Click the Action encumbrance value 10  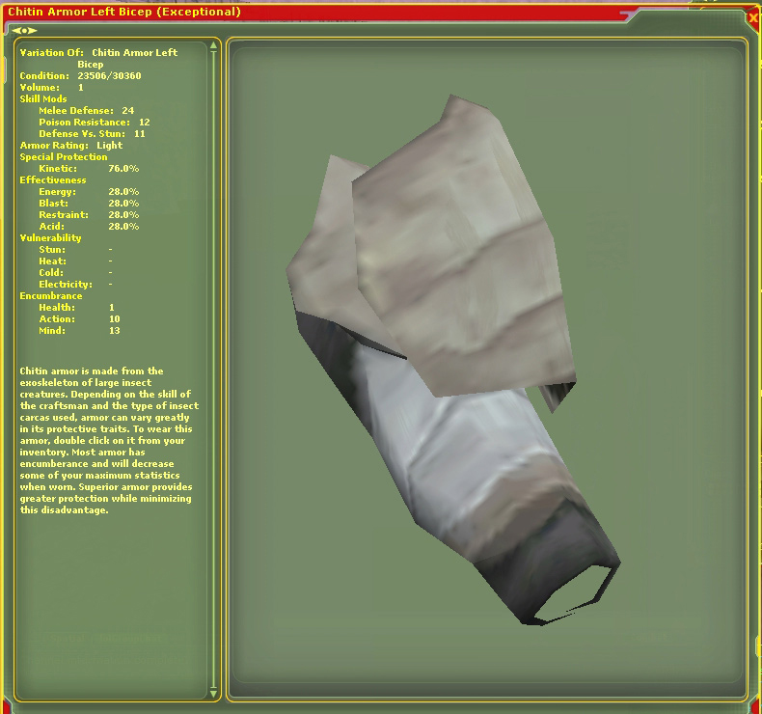114,319
